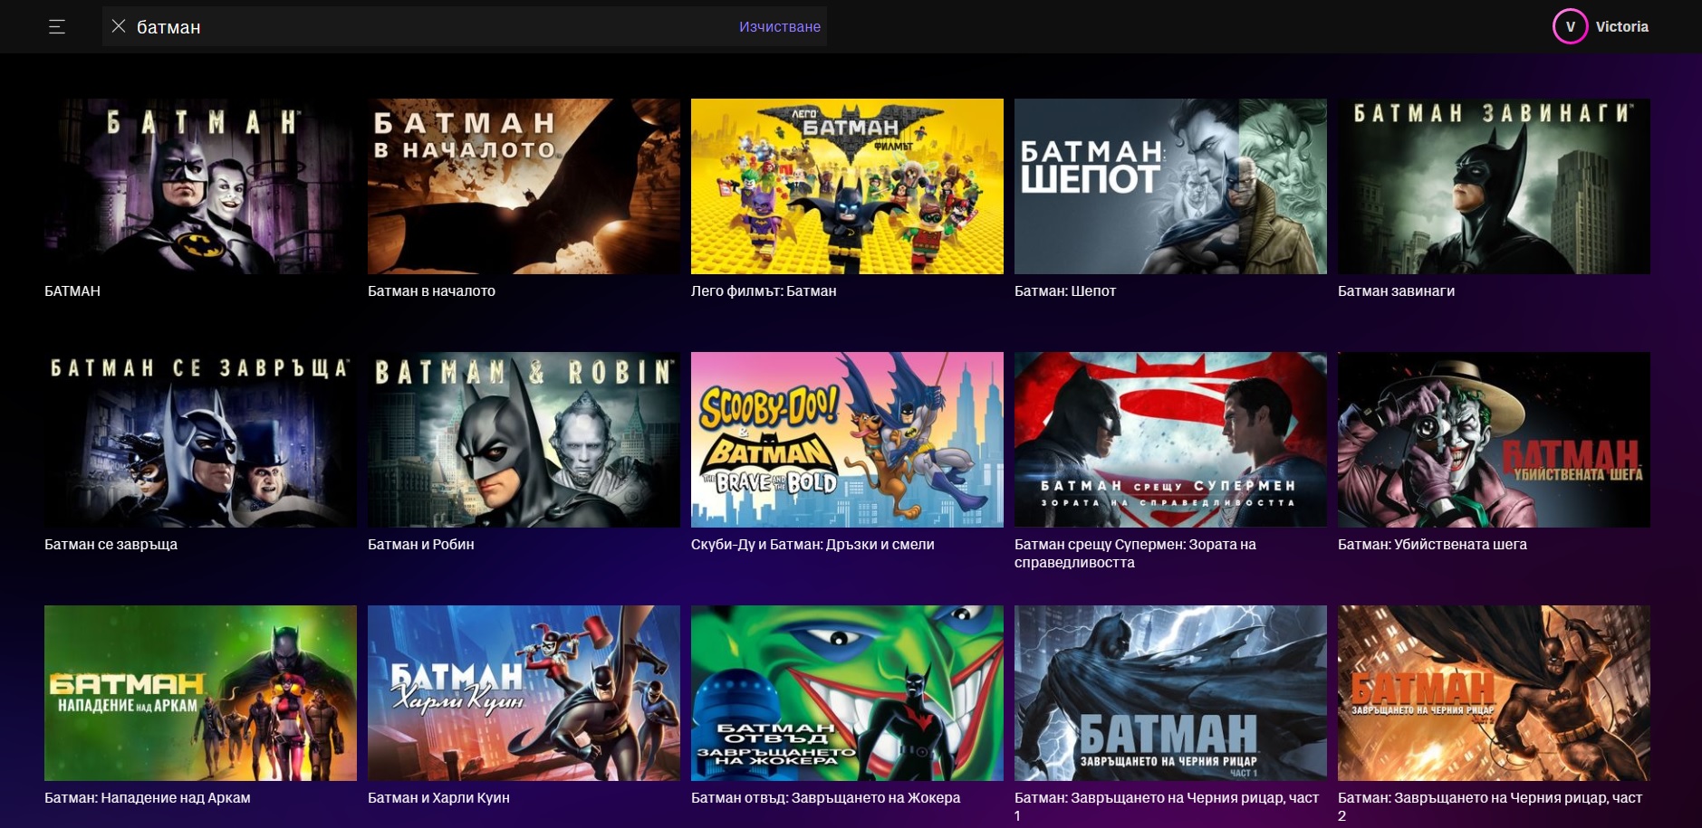Open the Батман завинаги poster

[x=1494, y=186]
